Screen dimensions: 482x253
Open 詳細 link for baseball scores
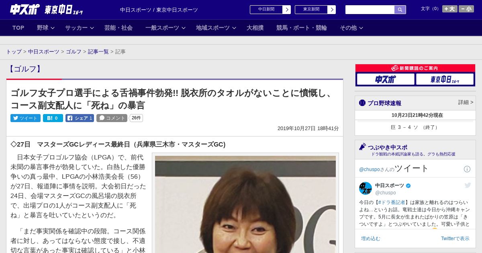(x=466, y=102)
